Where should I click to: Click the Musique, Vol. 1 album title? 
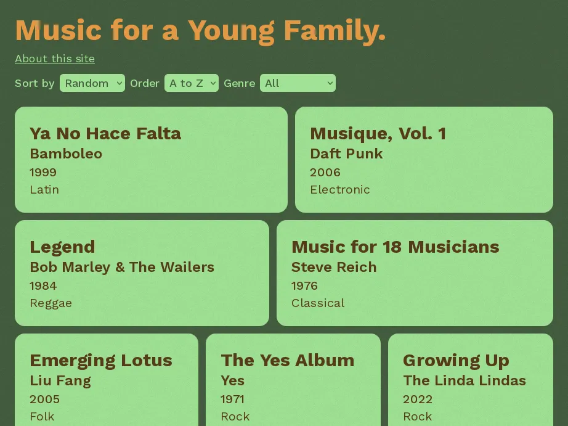tap(378, 133)
